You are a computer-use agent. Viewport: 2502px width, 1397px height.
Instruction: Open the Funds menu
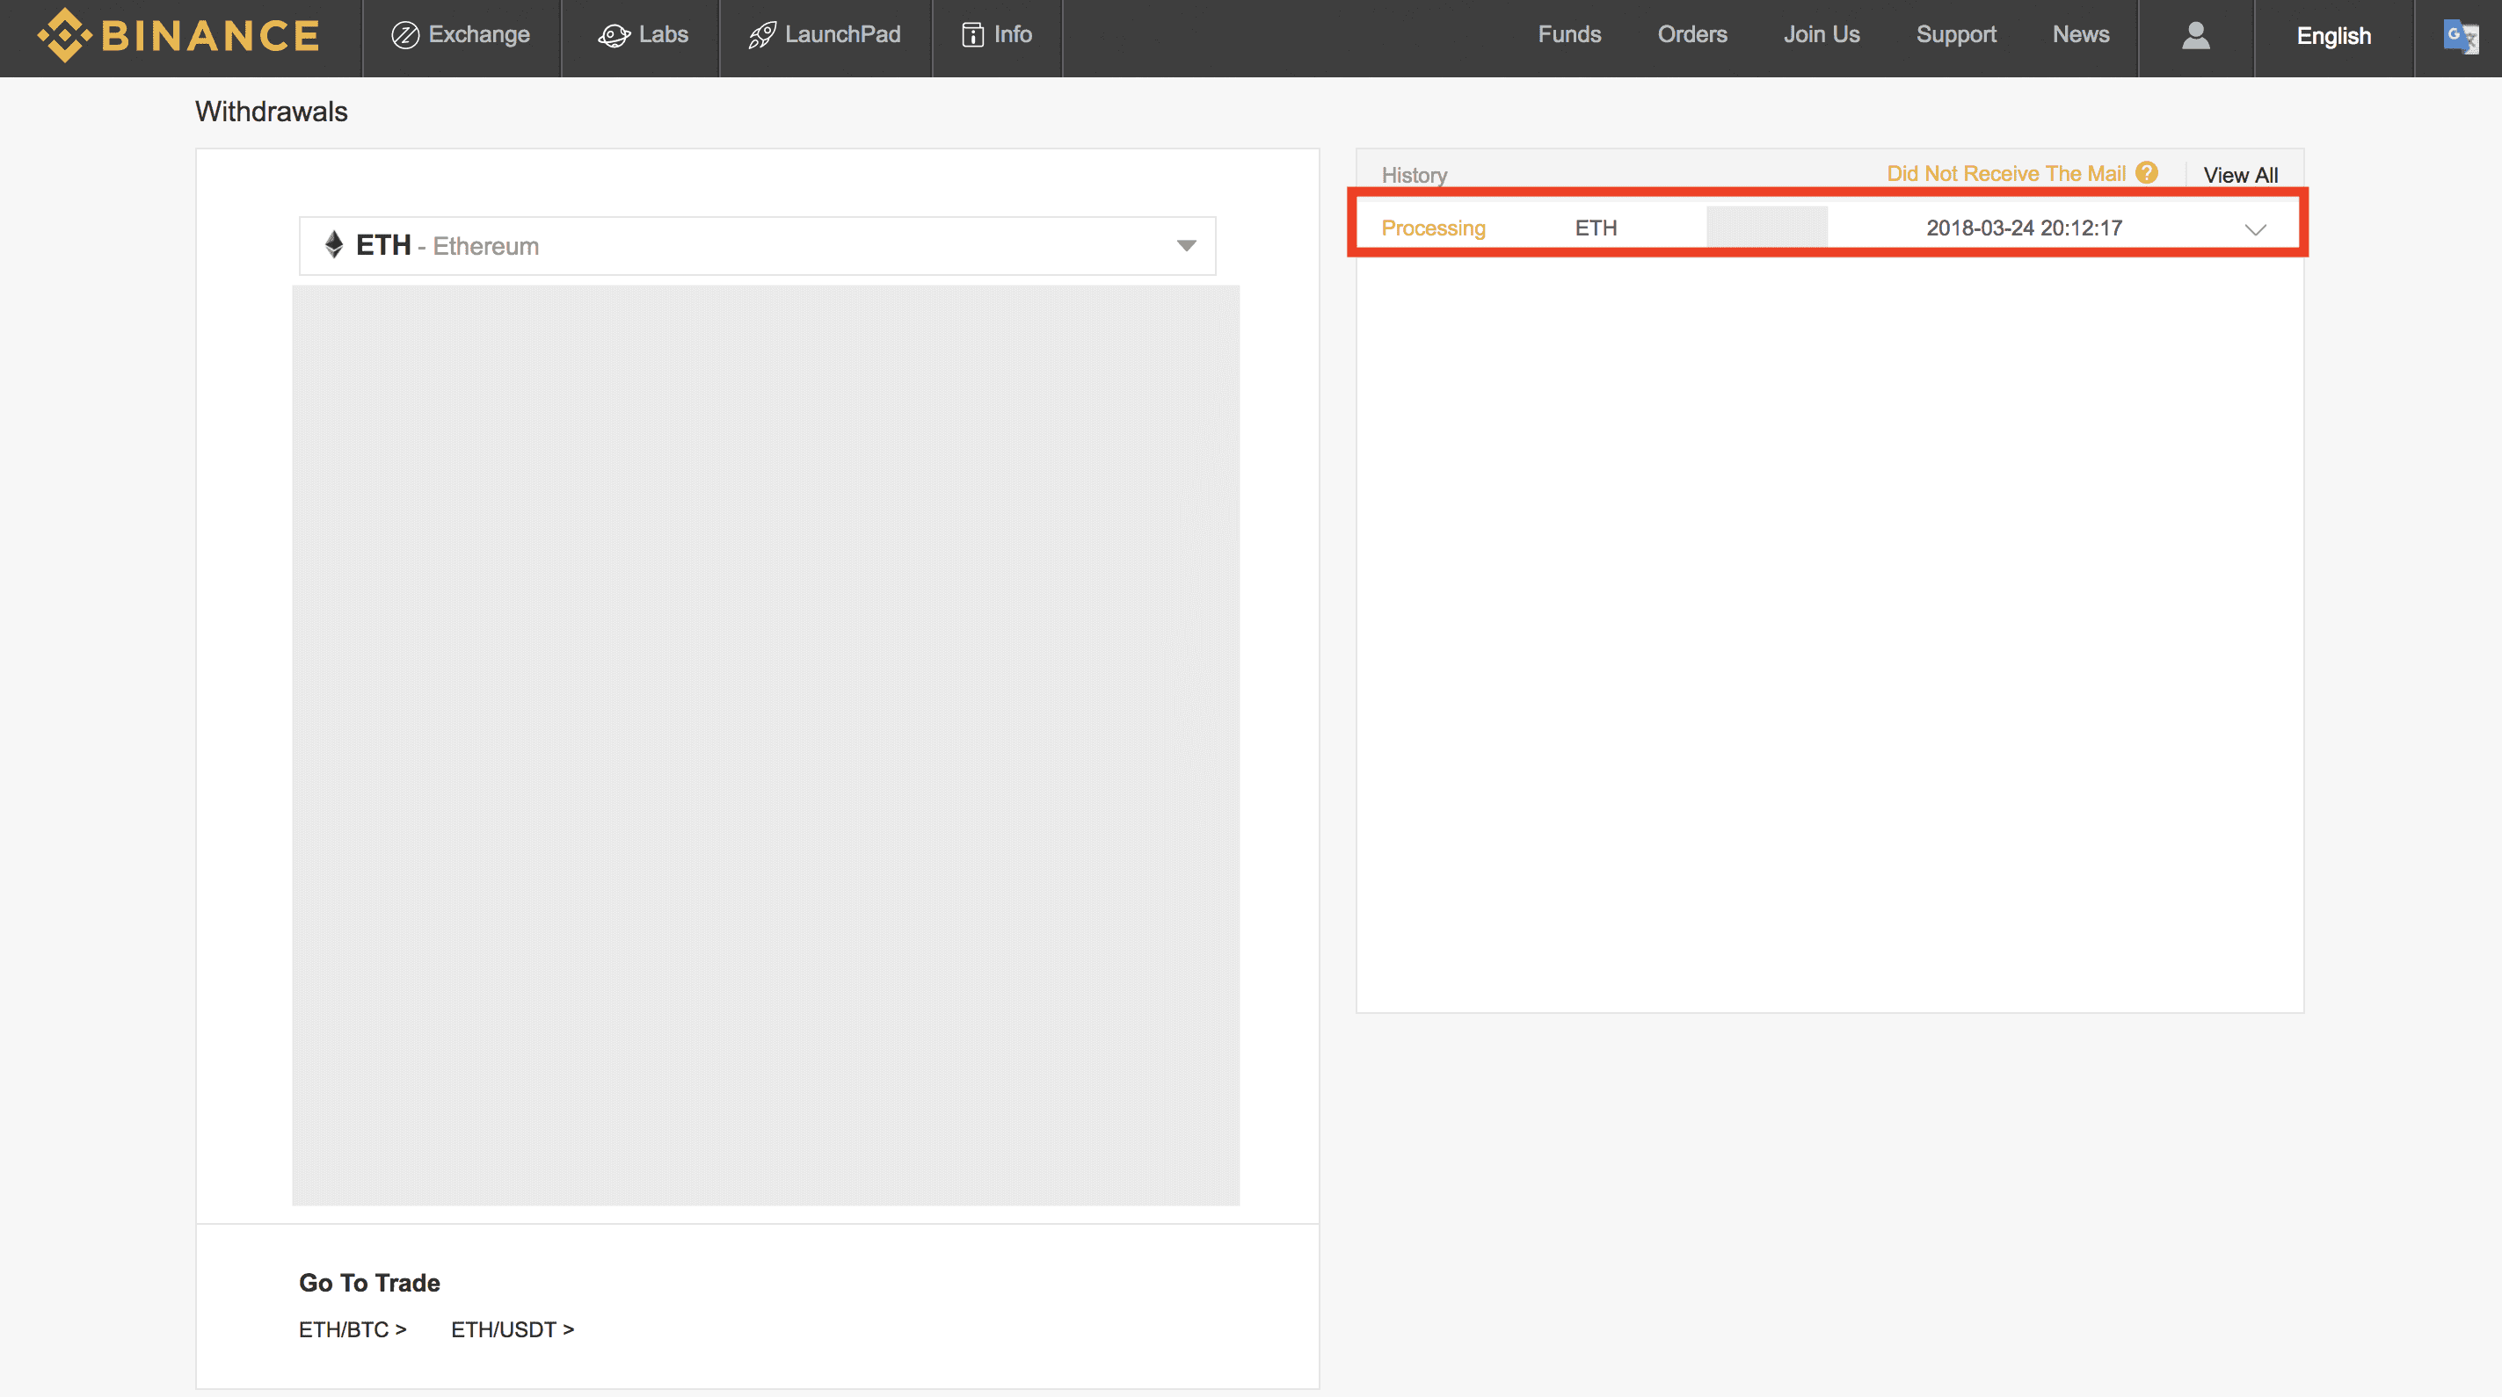pyautogui.click(x=1568, y=35)
